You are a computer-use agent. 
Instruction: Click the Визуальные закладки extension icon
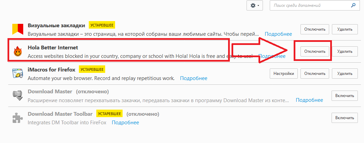click(x=18, y=29)
